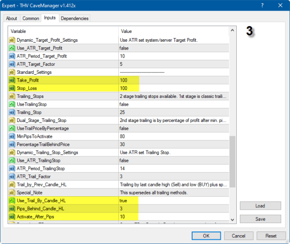Select 'This supersedes all trailing methods.' text

point(154,193)
